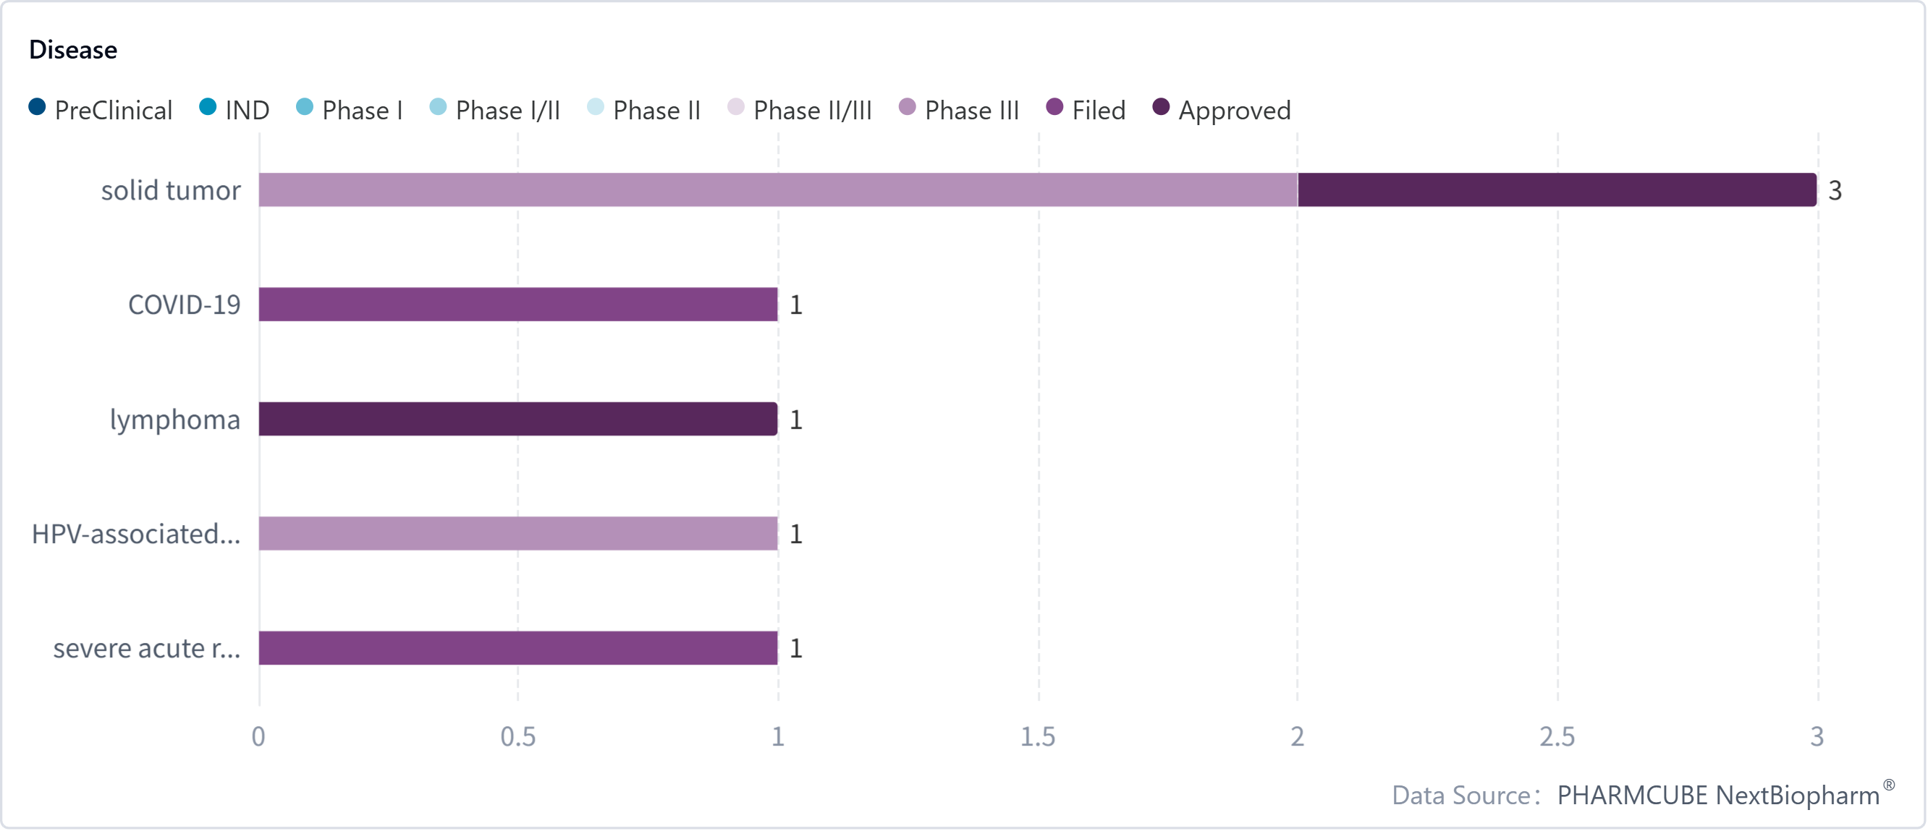Click the solid tumor axis label
Viewport: 1928px width, 831px height.
click(x=171, y=191)
